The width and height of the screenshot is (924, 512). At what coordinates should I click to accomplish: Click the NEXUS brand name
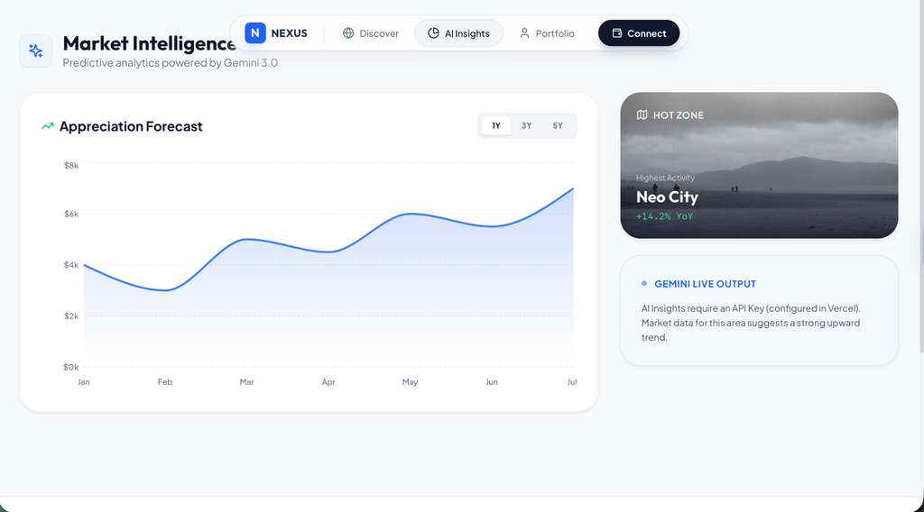(289, 33)
